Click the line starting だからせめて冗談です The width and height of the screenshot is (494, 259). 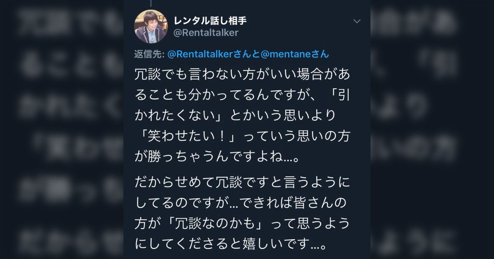[243, 182]
